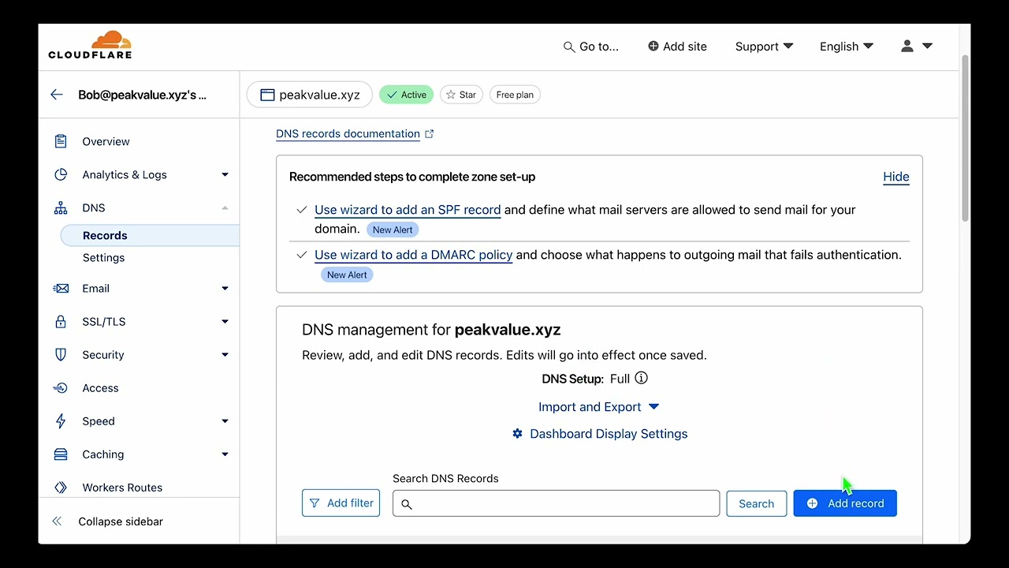Click the Email envelope icon

pos(61,289)
